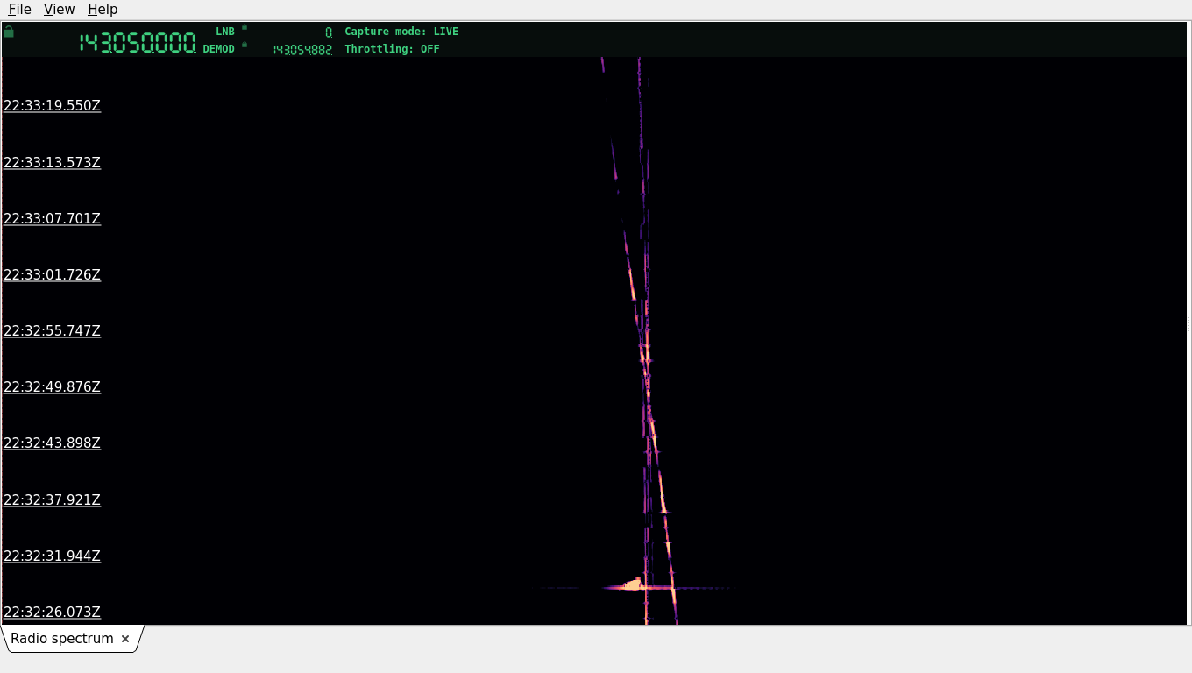Screen dimensions: 1192x673
Task: Click the Throttling: OFF status
Action: 392,49
